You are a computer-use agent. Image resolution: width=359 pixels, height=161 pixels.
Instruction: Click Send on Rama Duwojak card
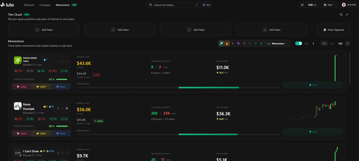tap(22, 133)
